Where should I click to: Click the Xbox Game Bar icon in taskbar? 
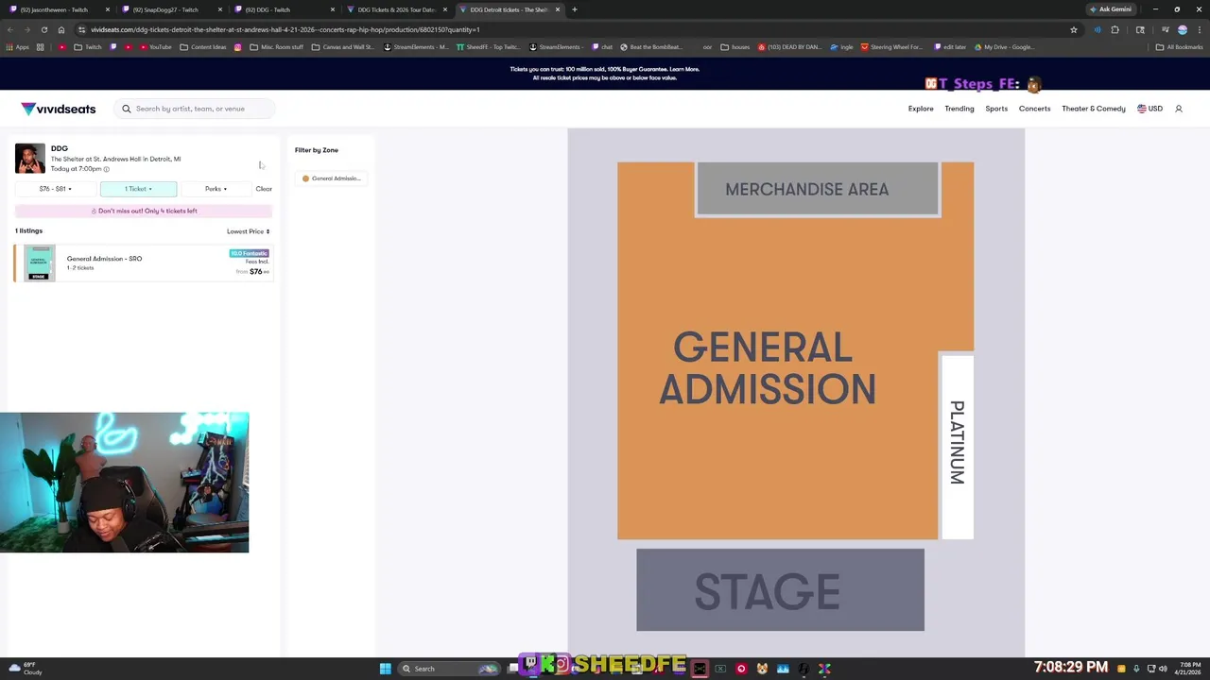tap(720, 669)
